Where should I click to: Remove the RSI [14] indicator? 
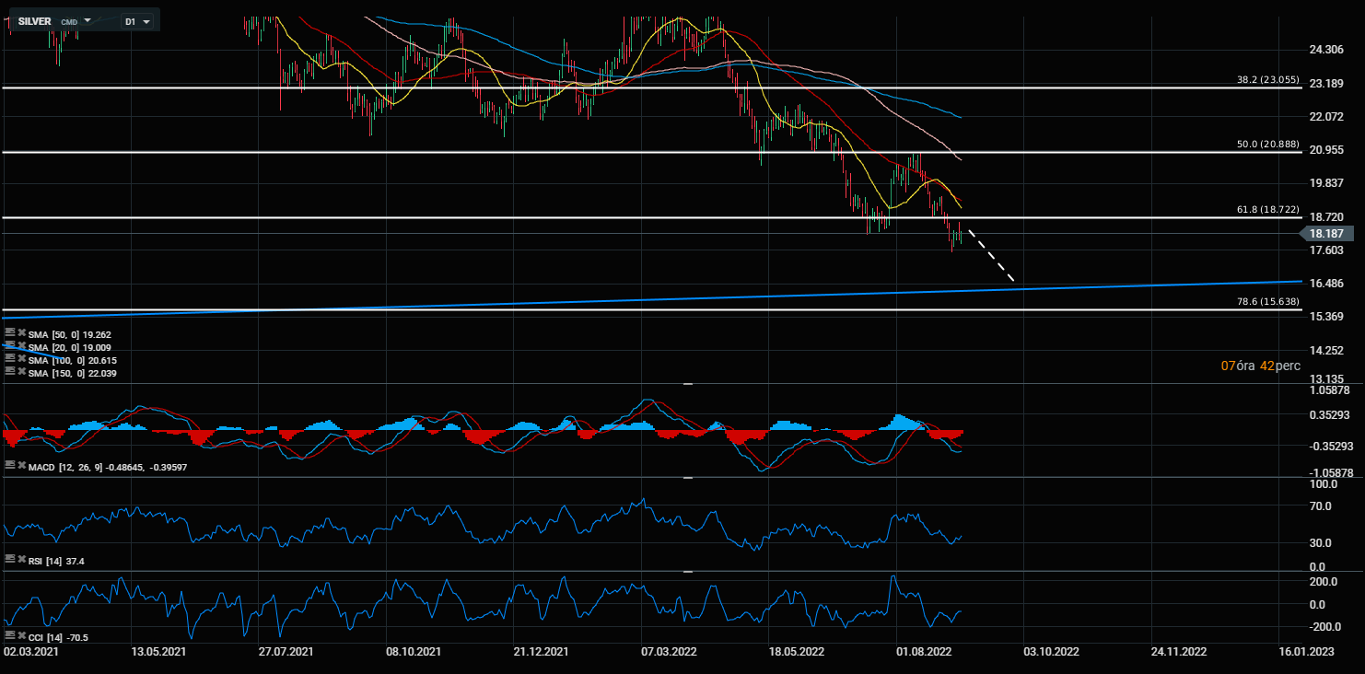21,559
